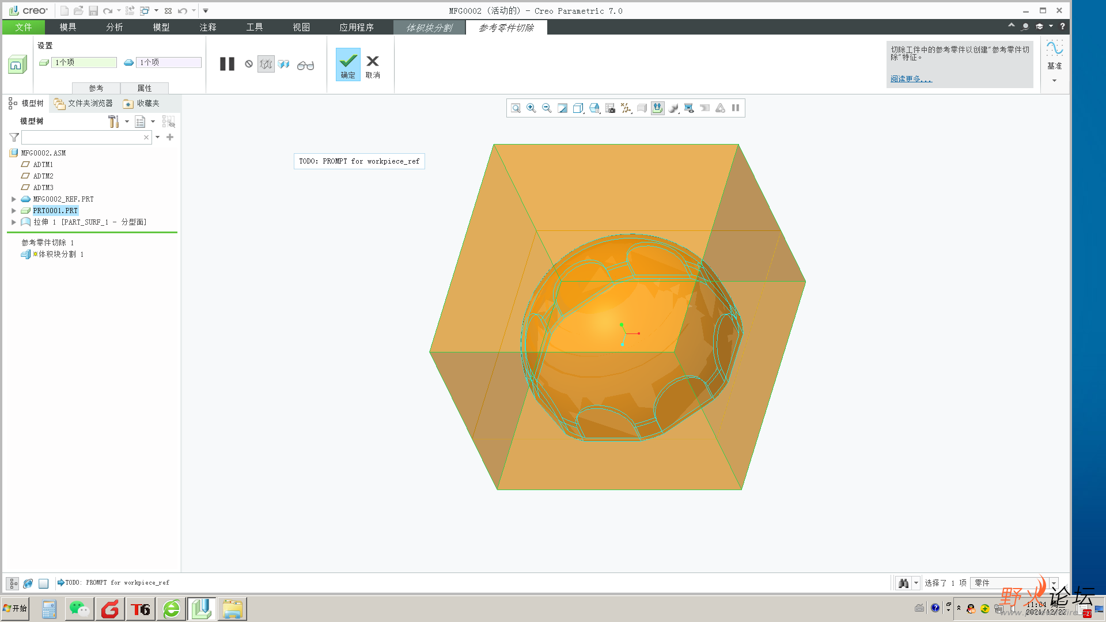Open the display style cube dropdown
Screen dimensions: 1106x622
(x=578, y=108)
